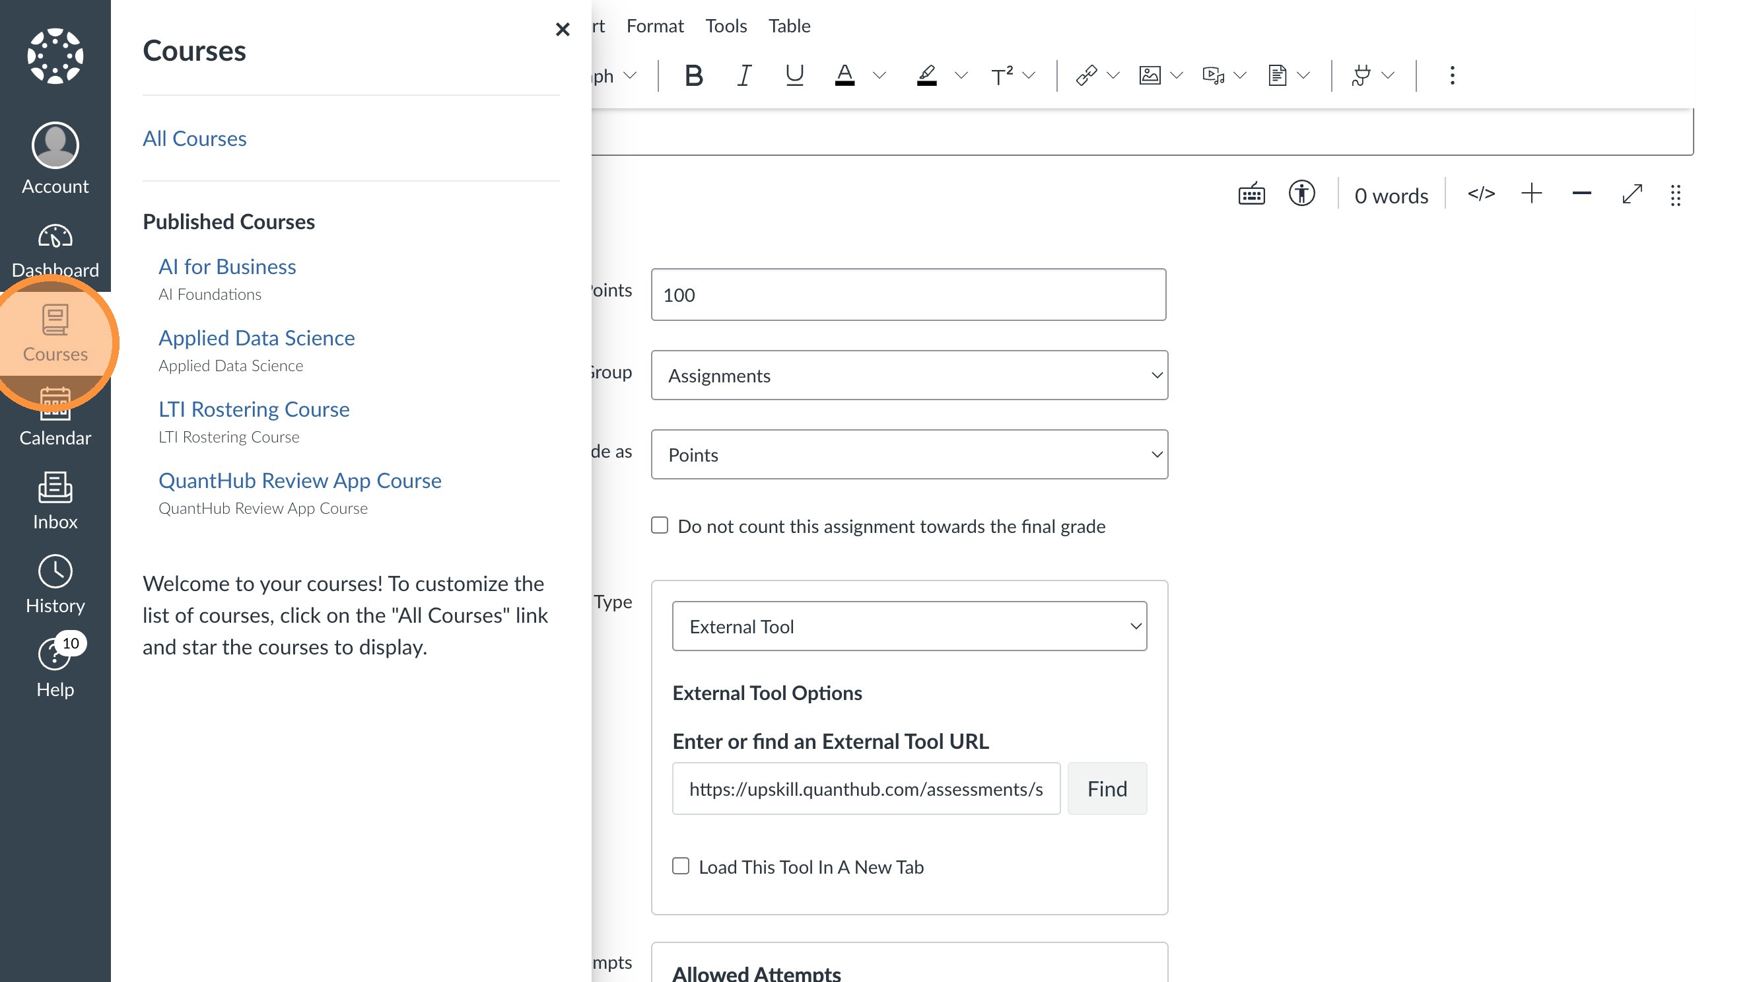Click the Points input field
The width and height of the screenshot is (1757, 982).
(908, 295)
